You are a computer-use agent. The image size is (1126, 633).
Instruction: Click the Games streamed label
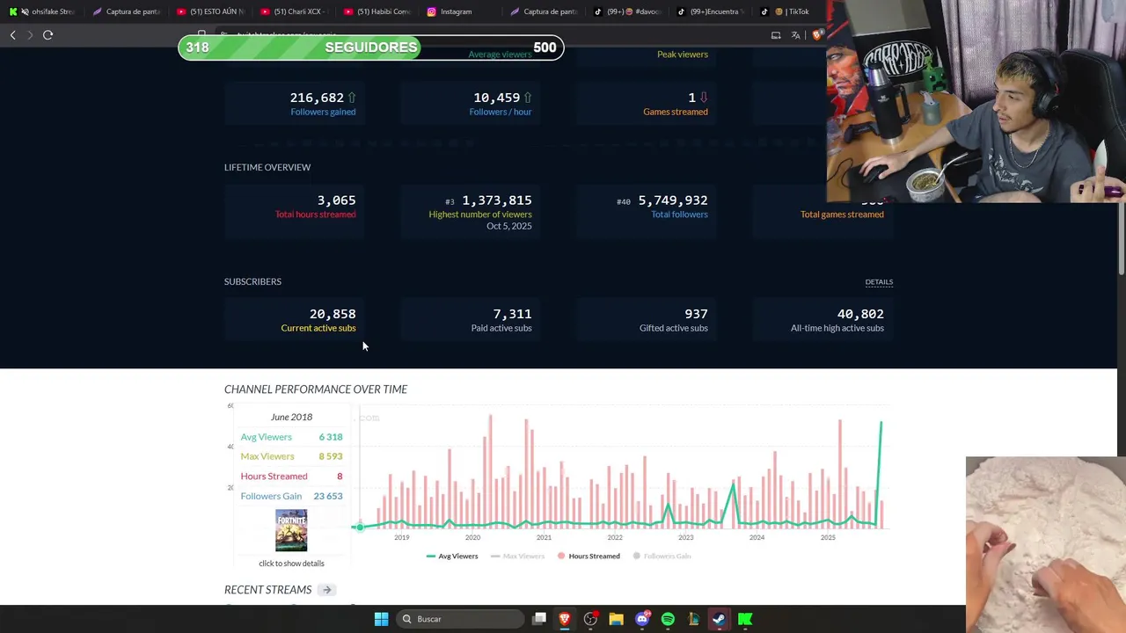tap(676, 112)
